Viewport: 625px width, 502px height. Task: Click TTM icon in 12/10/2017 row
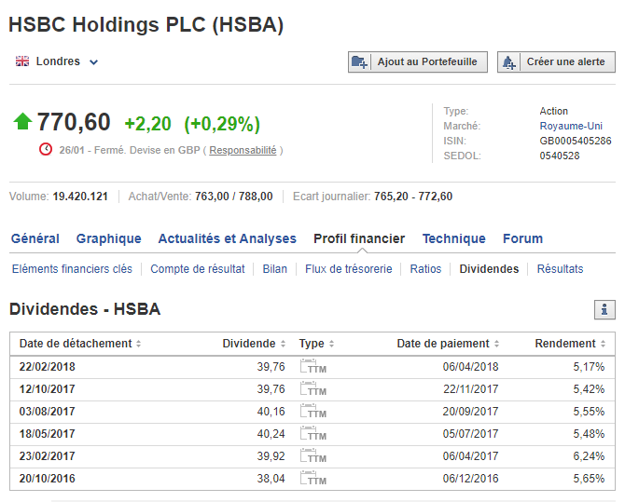pyautogui.click(x=313, y=388)
